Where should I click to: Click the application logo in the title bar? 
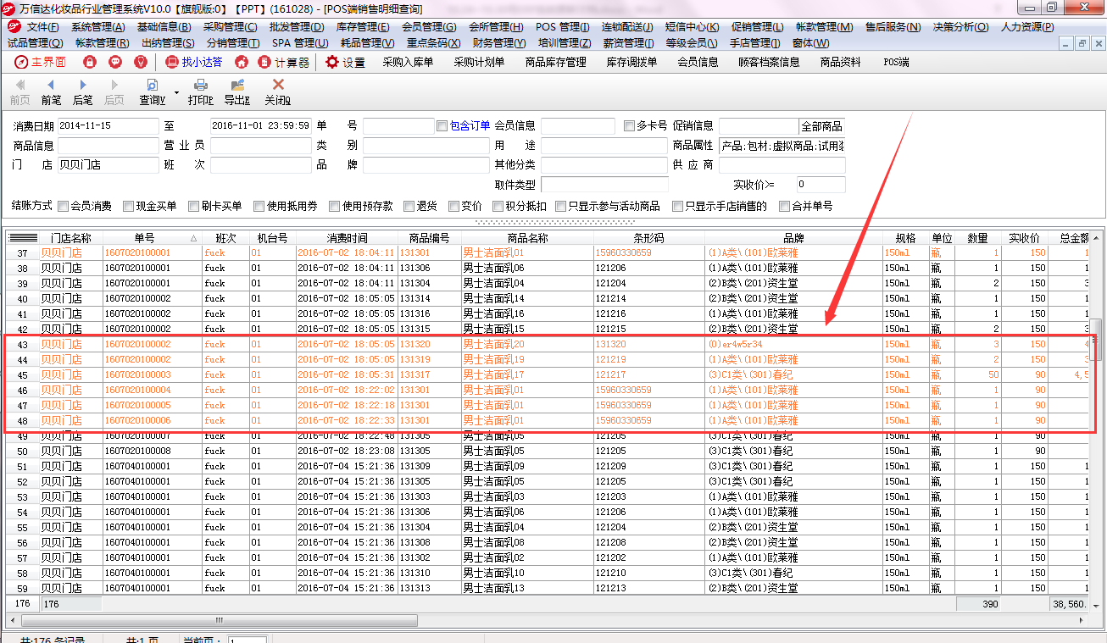click(10, 8)
